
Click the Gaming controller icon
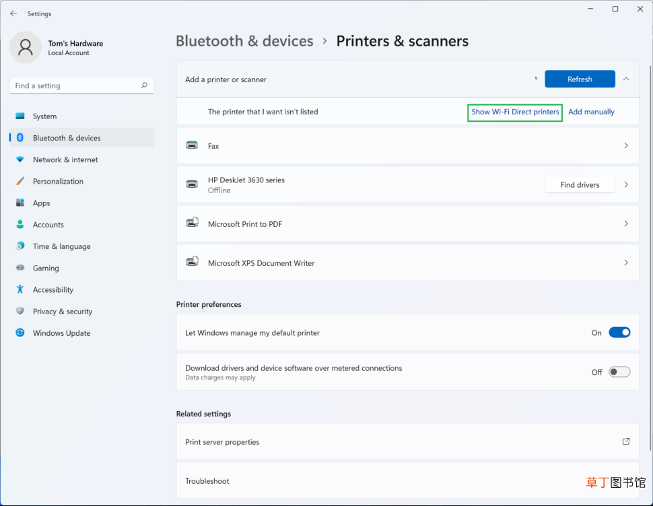click(20, 268)
